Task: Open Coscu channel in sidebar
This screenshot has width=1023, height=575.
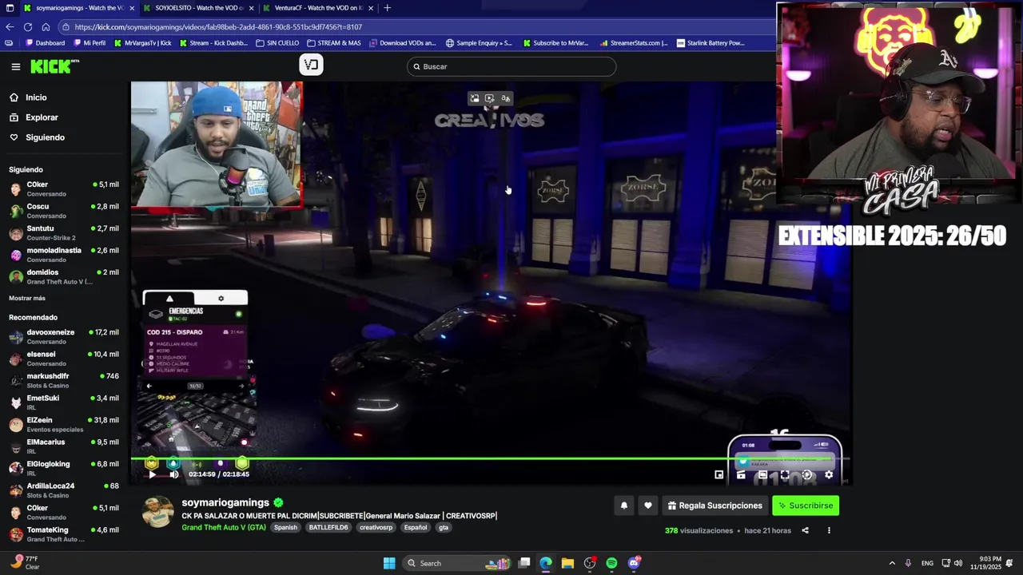Action: pyautogui.click(x=64, y=211)
